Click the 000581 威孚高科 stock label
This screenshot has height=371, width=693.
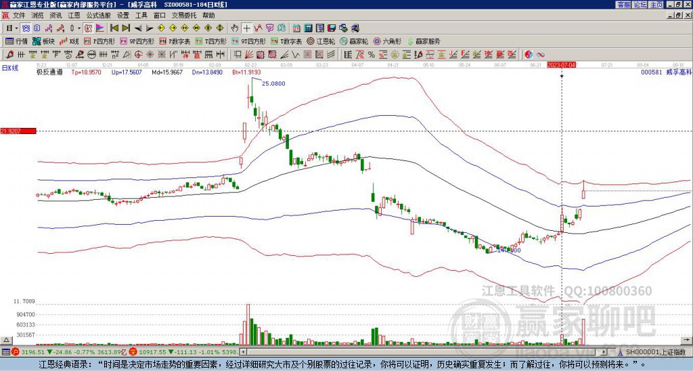(666, 72)
